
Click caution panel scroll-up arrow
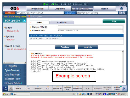click(123, 51)
